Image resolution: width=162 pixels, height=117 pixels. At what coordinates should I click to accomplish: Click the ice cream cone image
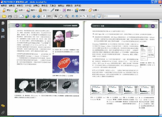[x=59, y=39]
